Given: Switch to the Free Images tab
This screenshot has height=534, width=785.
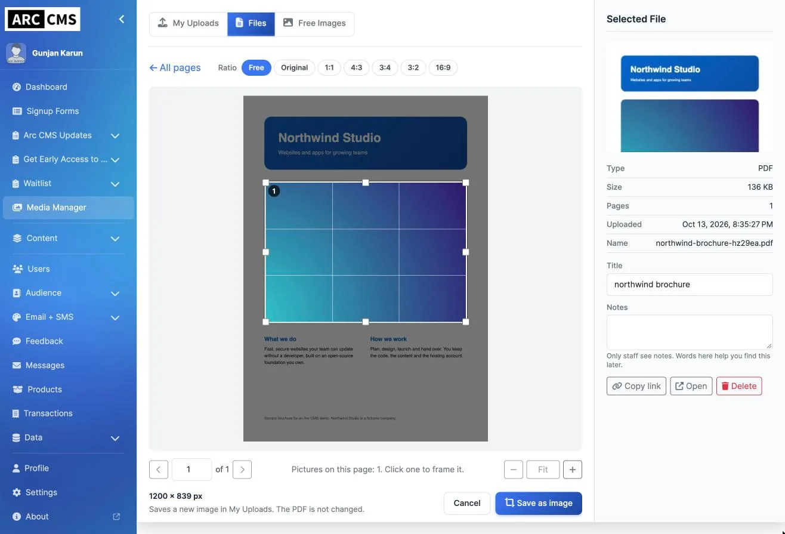Looking at the screenshot, I should 314,24.
